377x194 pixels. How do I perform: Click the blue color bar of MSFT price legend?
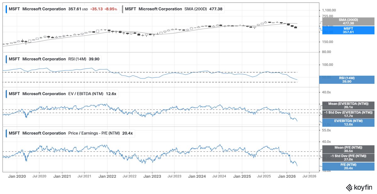point(6,9)
